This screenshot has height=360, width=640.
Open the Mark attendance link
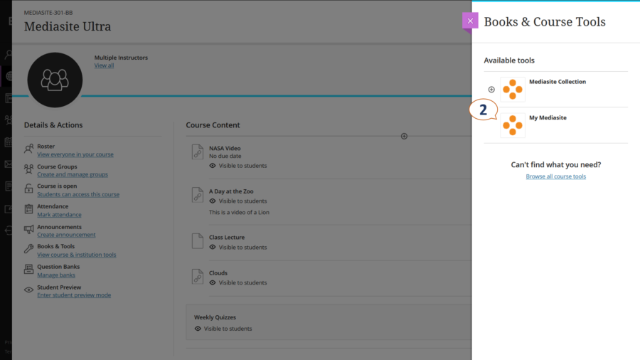(59, 215)
